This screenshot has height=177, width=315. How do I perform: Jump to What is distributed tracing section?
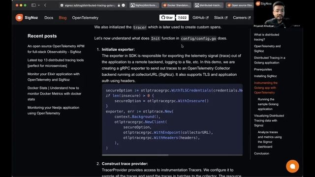(x=266, y=37)
